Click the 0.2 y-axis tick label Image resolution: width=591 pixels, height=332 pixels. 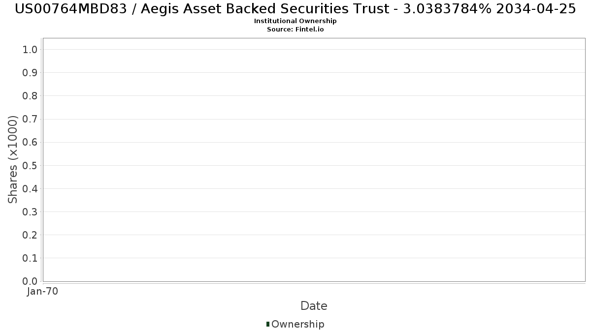pos(30,235)
